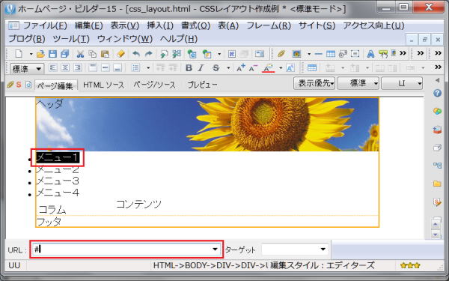Switch to the プレビュー tab

tap(202, 85)
